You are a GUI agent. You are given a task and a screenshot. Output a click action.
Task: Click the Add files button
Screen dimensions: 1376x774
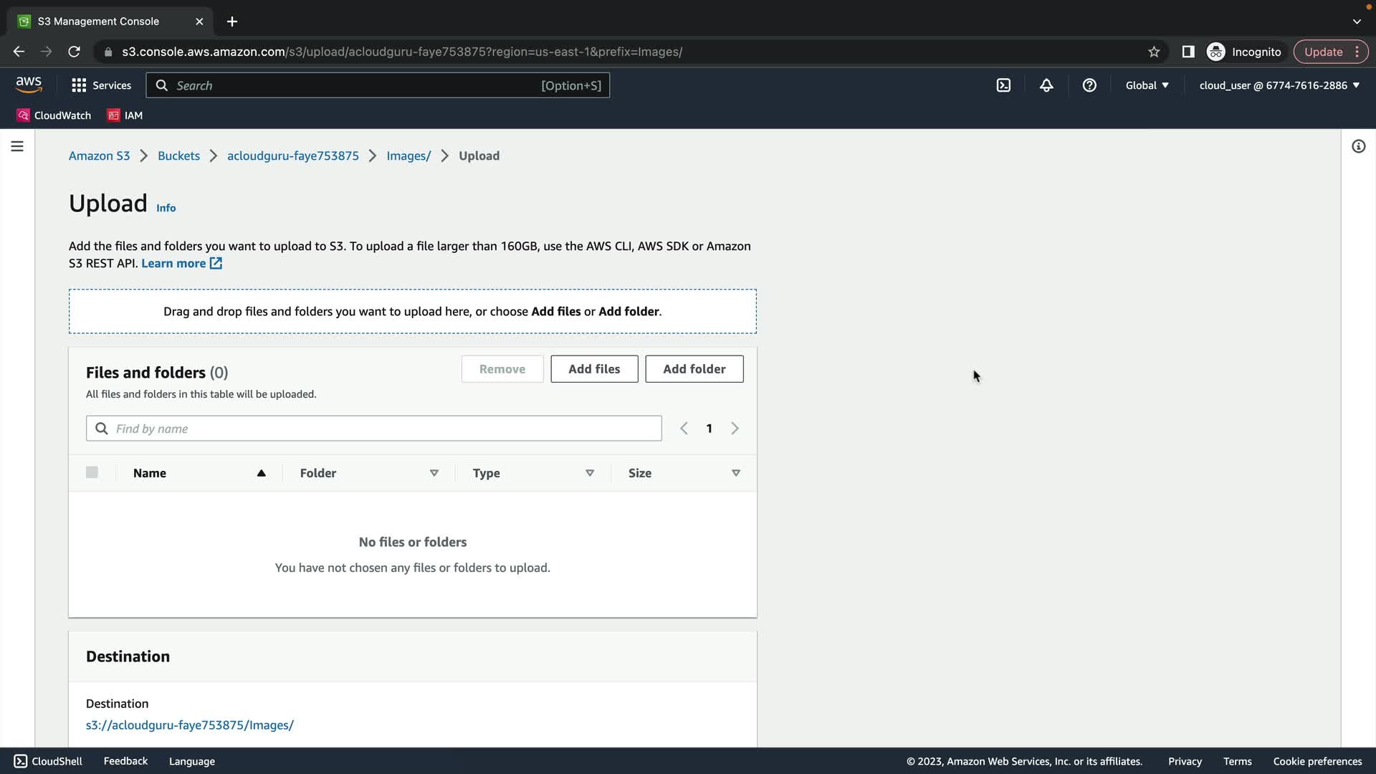coord(594,369)
